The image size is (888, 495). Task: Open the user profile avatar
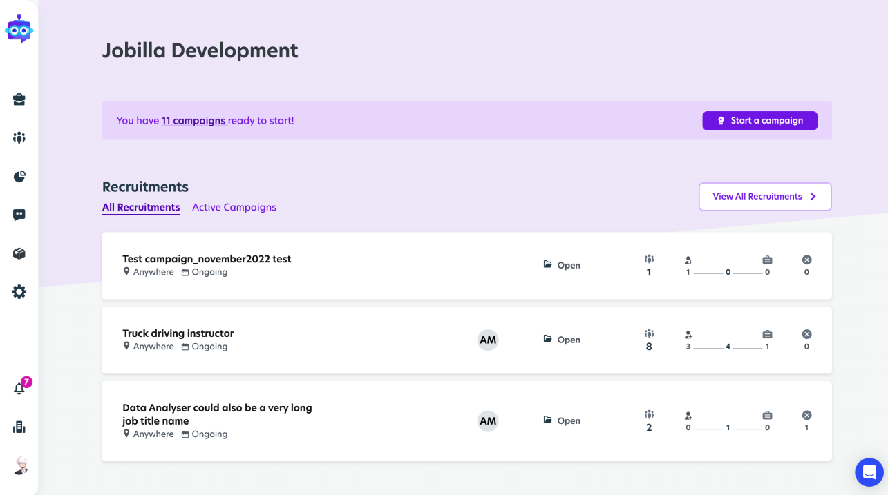20,465
